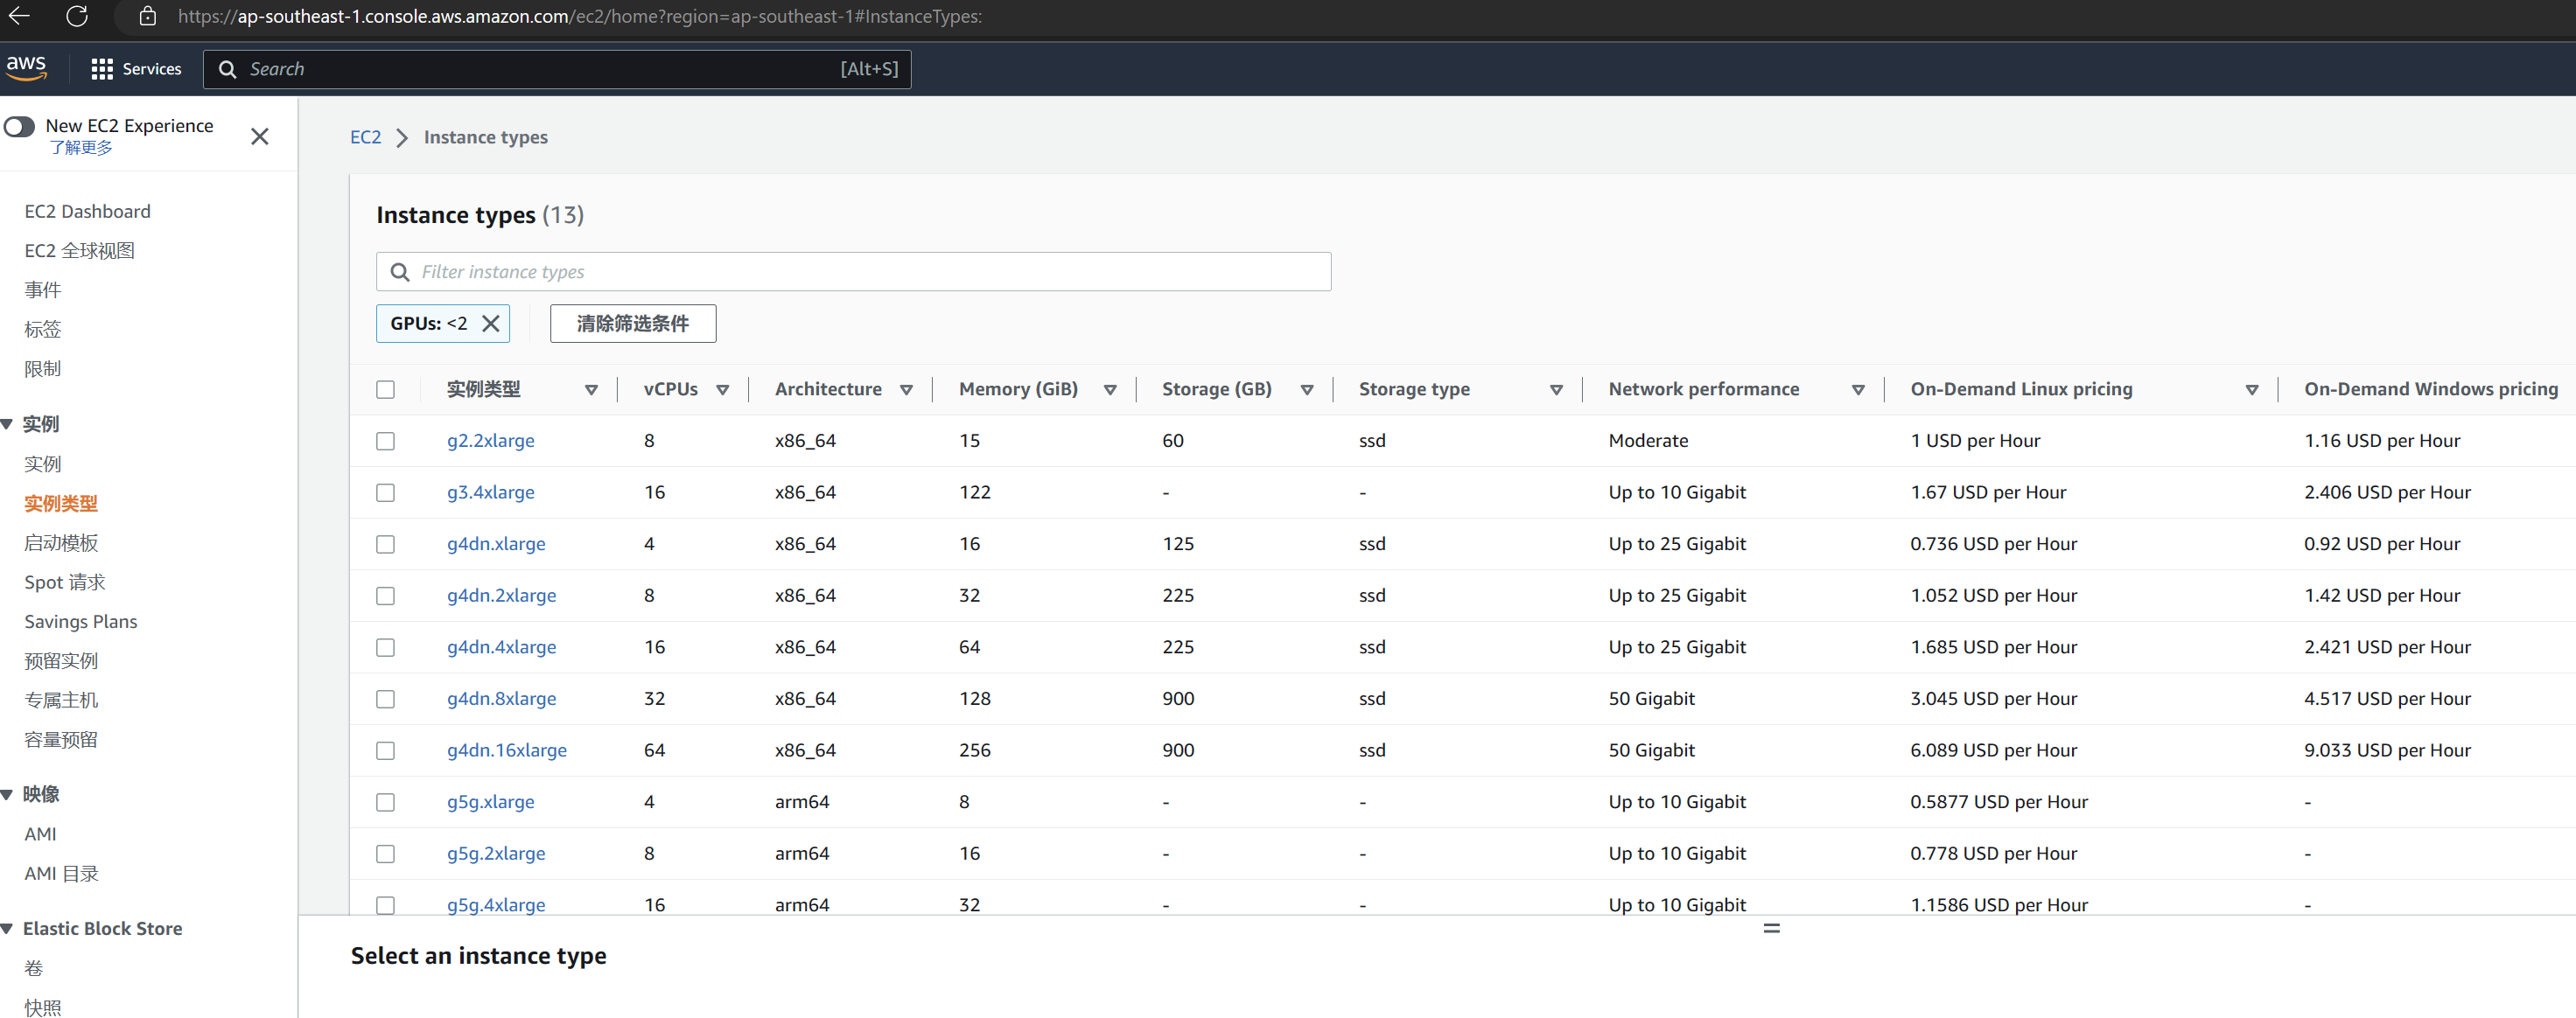Viewport: 2576px width, 1018px height.
Task: Reload the page with the browser refresh icon
Action: coord(77,16)
